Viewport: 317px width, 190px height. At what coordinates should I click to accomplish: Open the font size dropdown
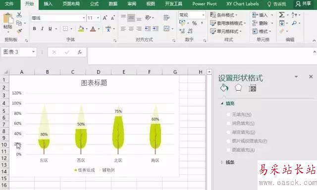[x=98, y=18]
